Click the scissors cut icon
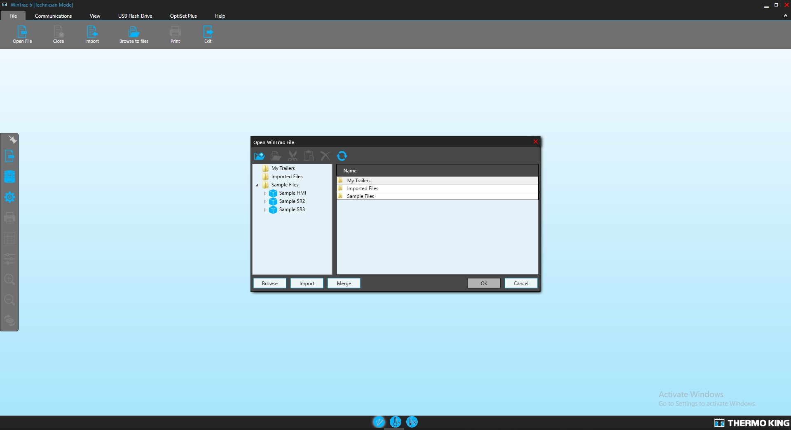Image resolution: width=791 pixels, height=430 pixels. 293,156
